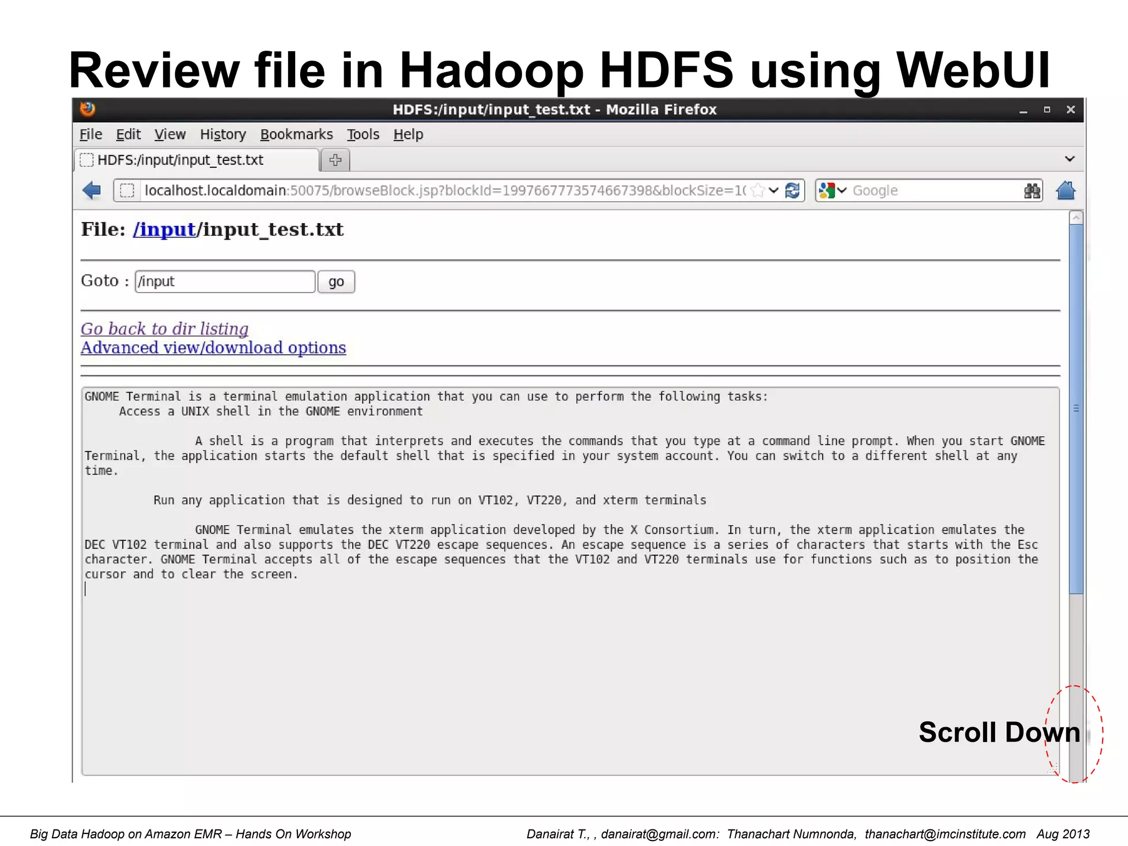Open the home page with house icon
This screenshot has width=1128, height=846.
[1066, 191]
